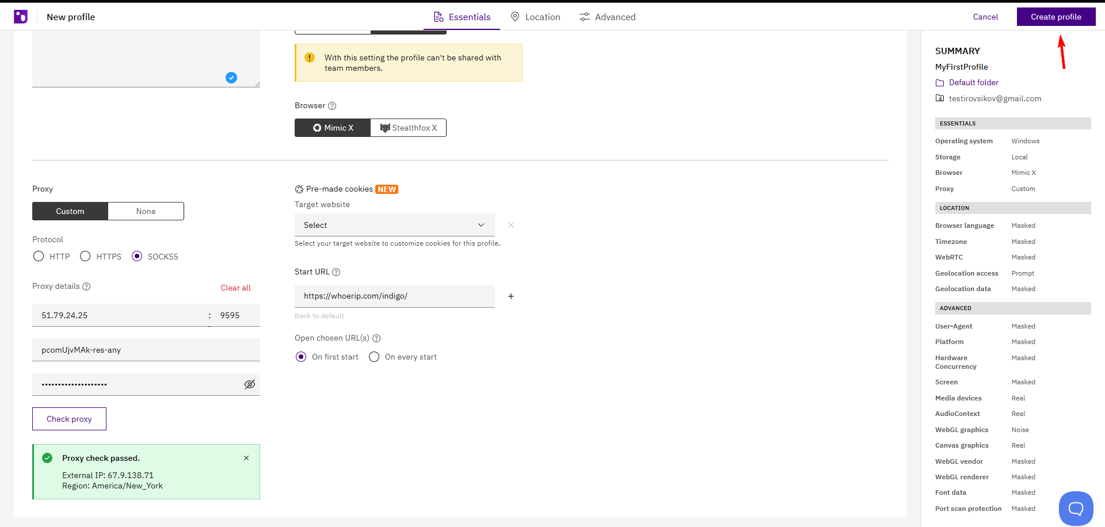Click the Multilogin logo icon
Screen dimensions: 1105x527
point(21,17)
